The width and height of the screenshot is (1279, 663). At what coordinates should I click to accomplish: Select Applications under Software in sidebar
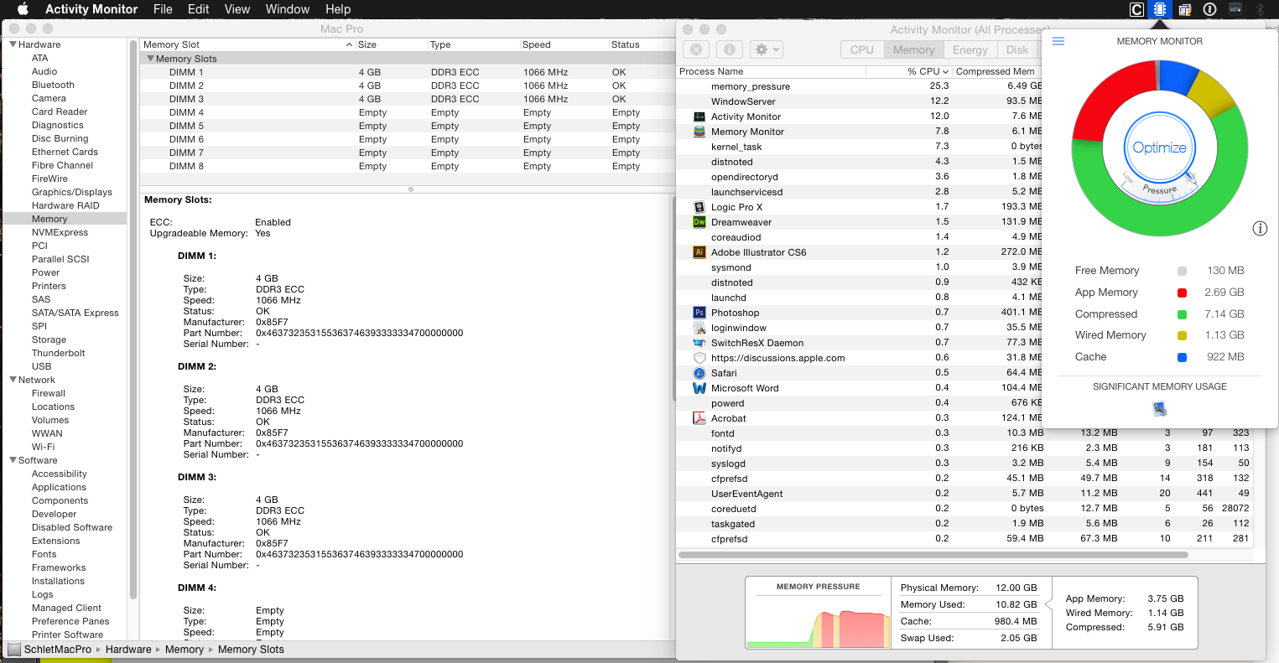59,487
